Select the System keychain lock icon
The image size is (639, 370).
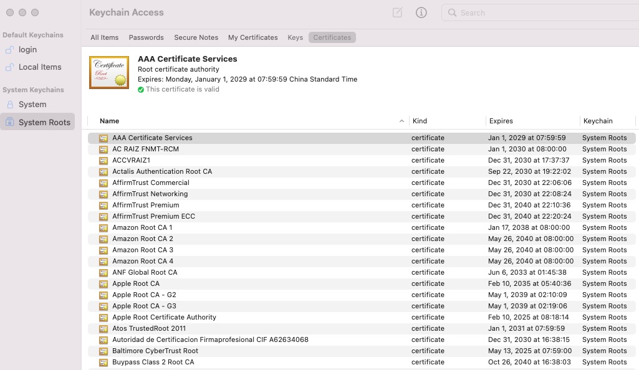pyautogui.click(x=10, y=105)
